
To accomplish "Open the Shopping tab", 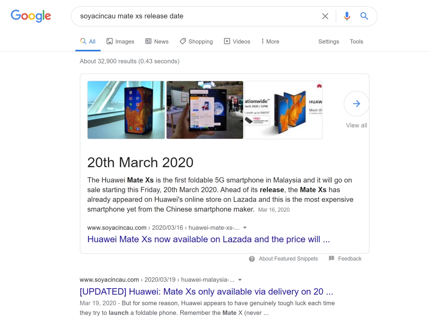I will pyautogui.click(x=196, y=41).
